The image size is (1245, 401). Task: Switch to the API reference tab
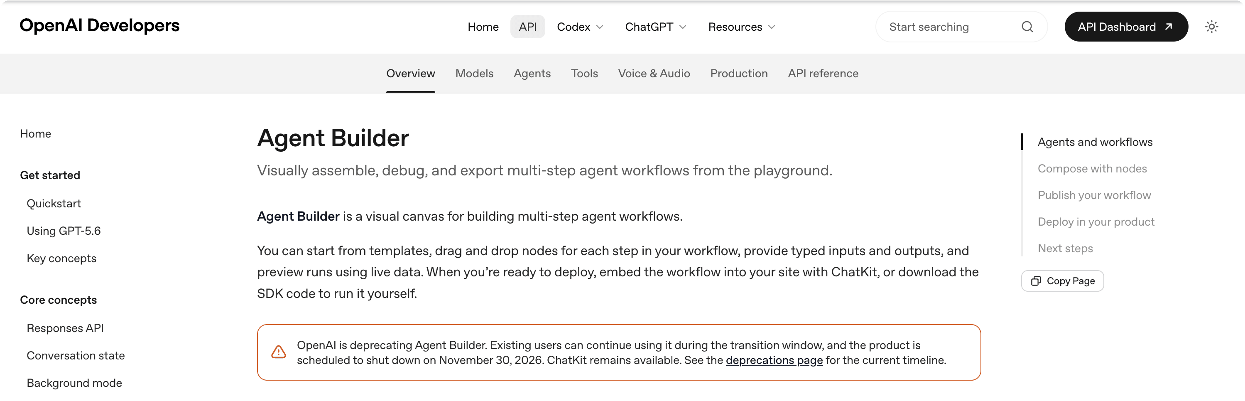823,74
